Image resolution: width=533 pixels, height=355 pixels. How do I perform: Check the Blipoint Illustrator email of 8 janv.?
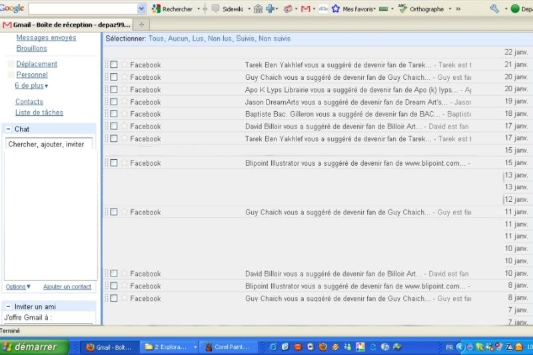pyautogui.click(x=113, y=286)
